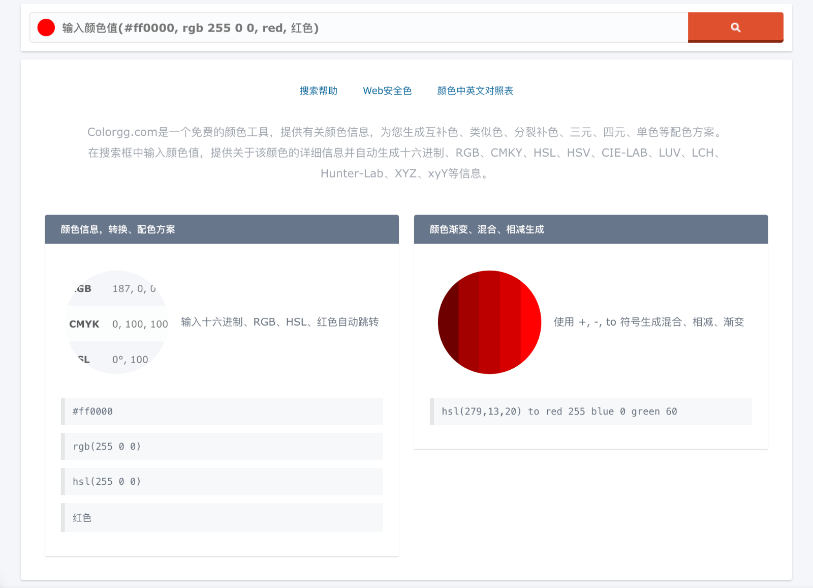This screenshot has height=588, width=813.
Task: Click the magnifier search button
Action: [x=735, y=27]
